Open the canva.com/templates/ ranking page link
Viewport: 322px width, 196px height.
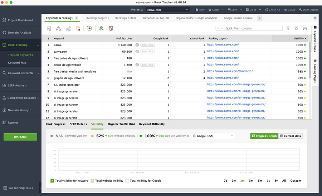tap(230, 71)
